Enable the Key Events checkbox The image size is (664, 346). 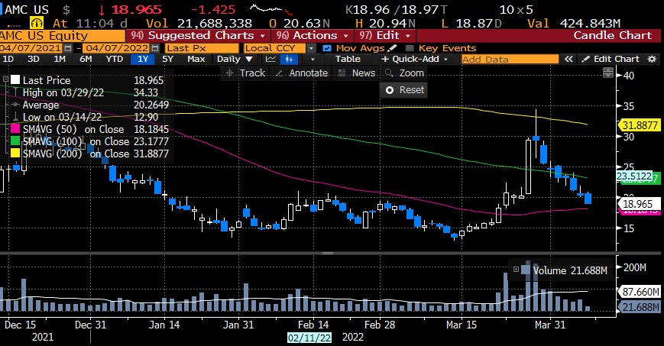[409, 48]
